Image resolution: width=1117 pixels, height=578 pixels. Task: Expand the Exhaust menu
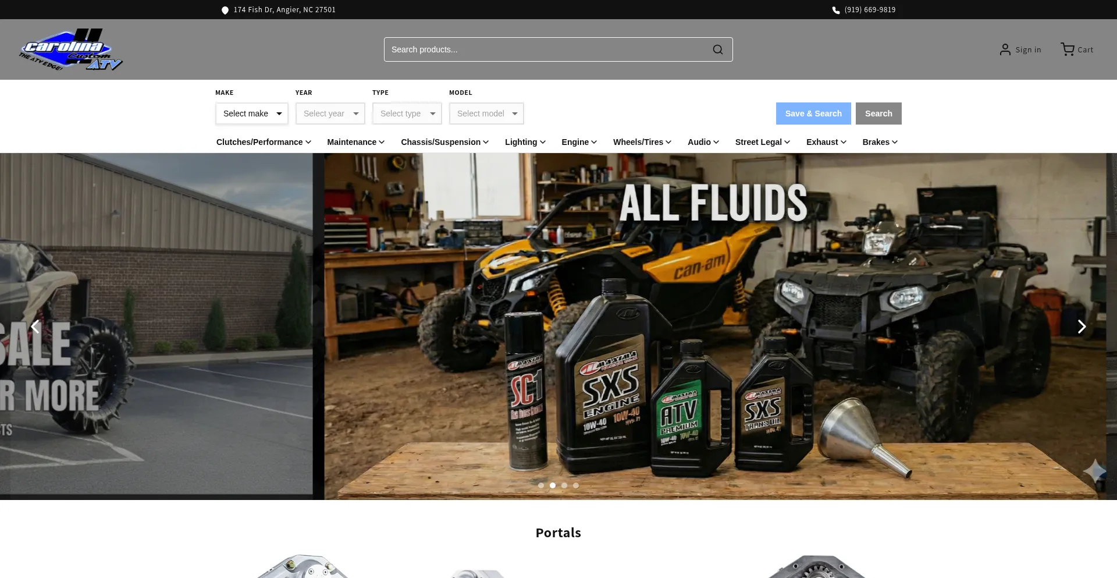point(826,142)
